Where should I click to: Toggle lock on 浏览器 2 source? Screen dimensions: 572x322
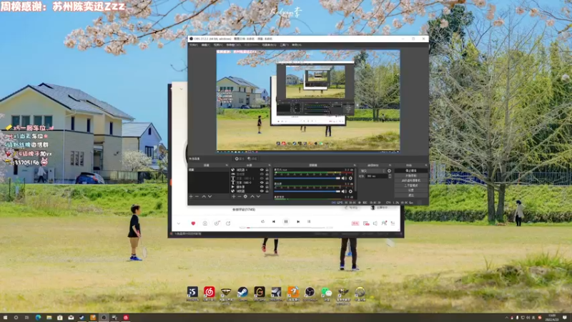pyautogui.click(x=267, y=170)
